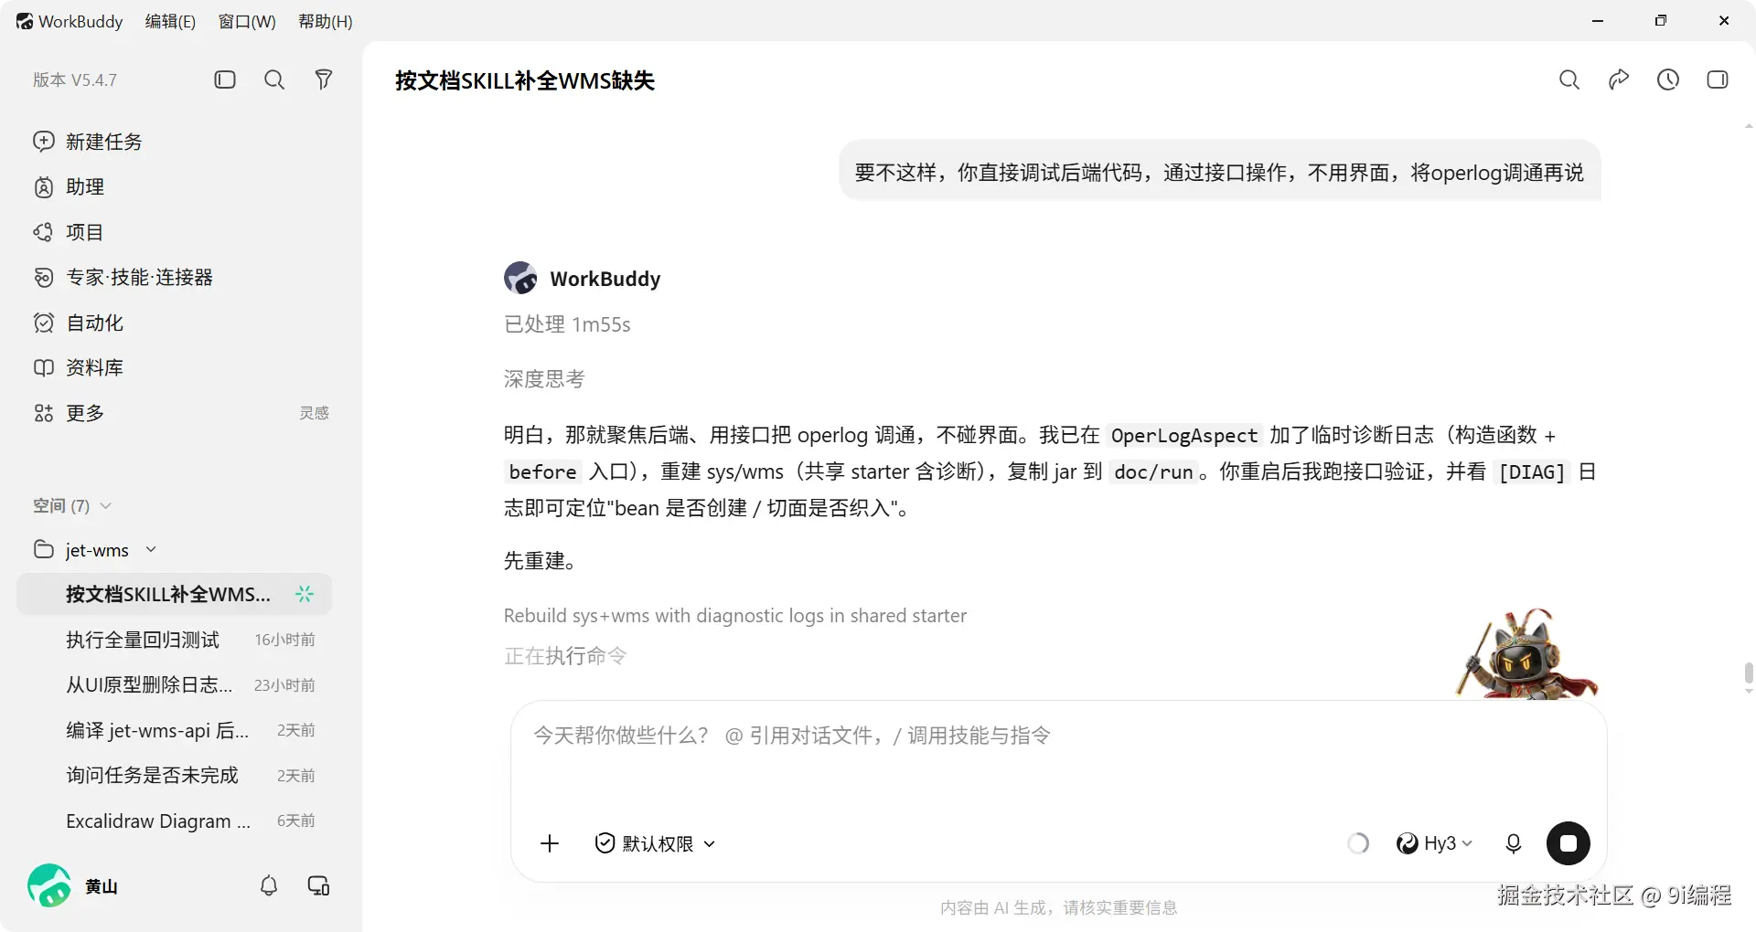Toggle the sidebar panel icon
This screenshot has width=1756, height=932.
[x=225, y=79]
